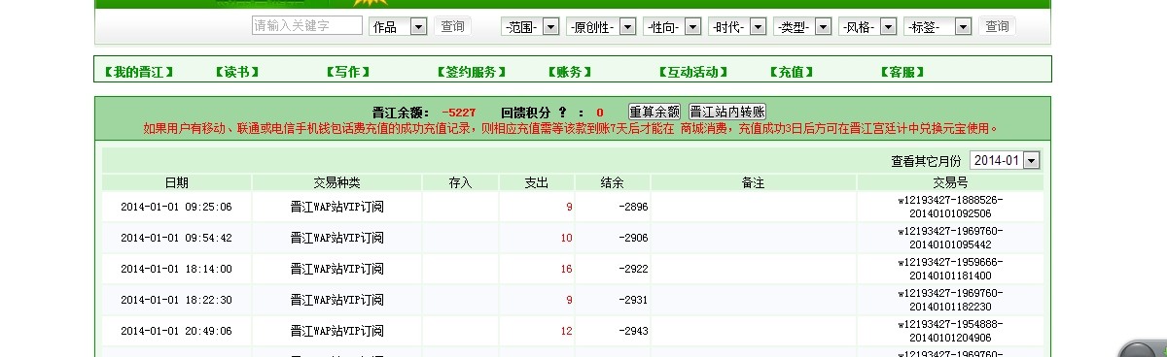Image resolution: width=1167 pixels, height=357 pixels.
Task: Click the expense value 10
Action: coord(567,238)
